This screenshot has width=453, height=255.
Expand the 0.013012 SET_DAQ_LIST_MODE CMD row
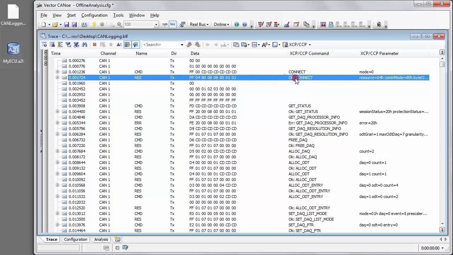(57, 214)
